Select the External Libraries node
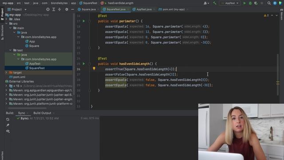 (21, 81)
